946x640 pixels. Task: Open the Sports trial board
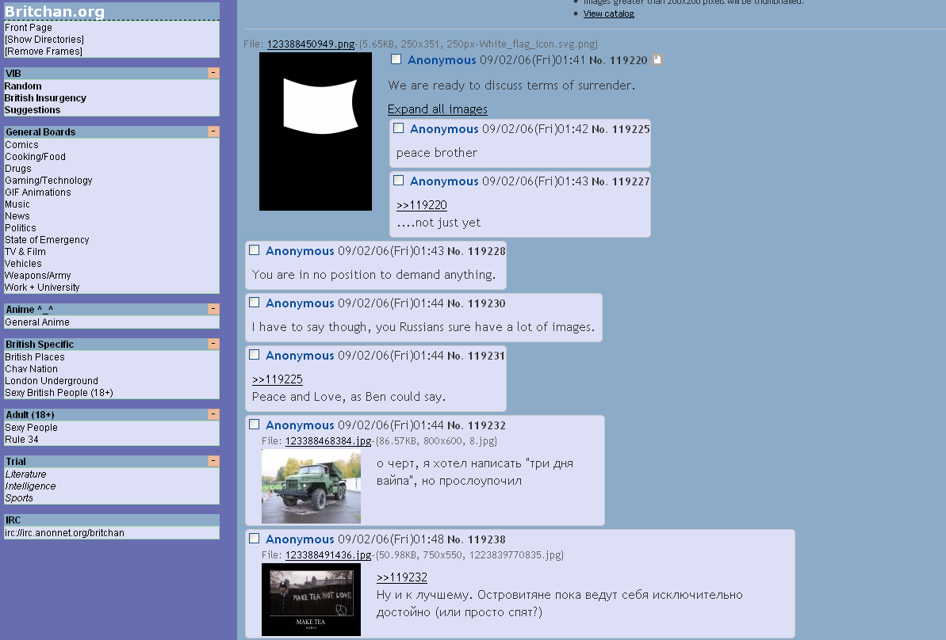(19, 498)
